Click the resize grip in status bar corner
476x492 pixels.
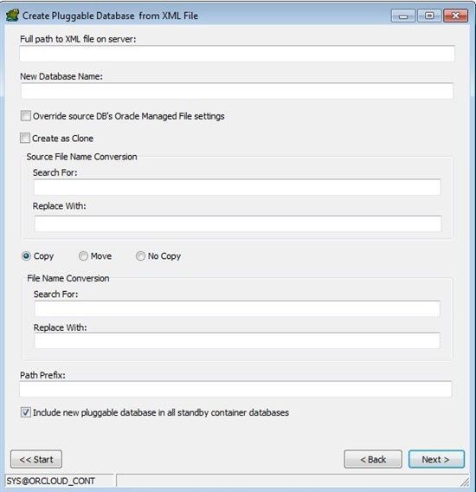point(465,482)
